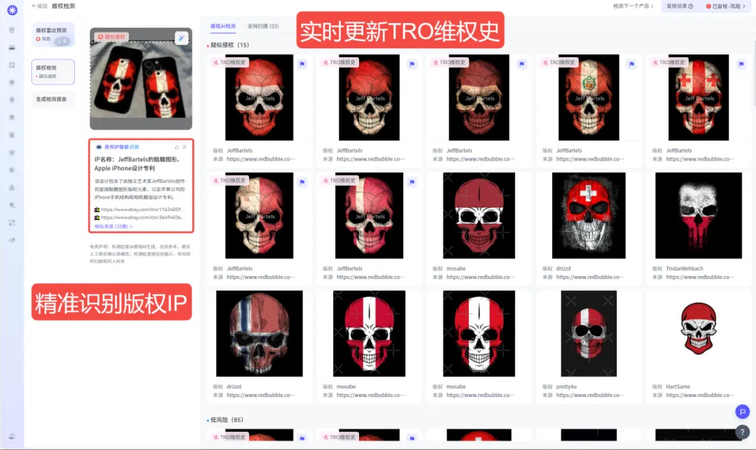The image size is (756, 450).
Task: Expand 相似来源 (33条) similar sources
Action: point(113,226)
